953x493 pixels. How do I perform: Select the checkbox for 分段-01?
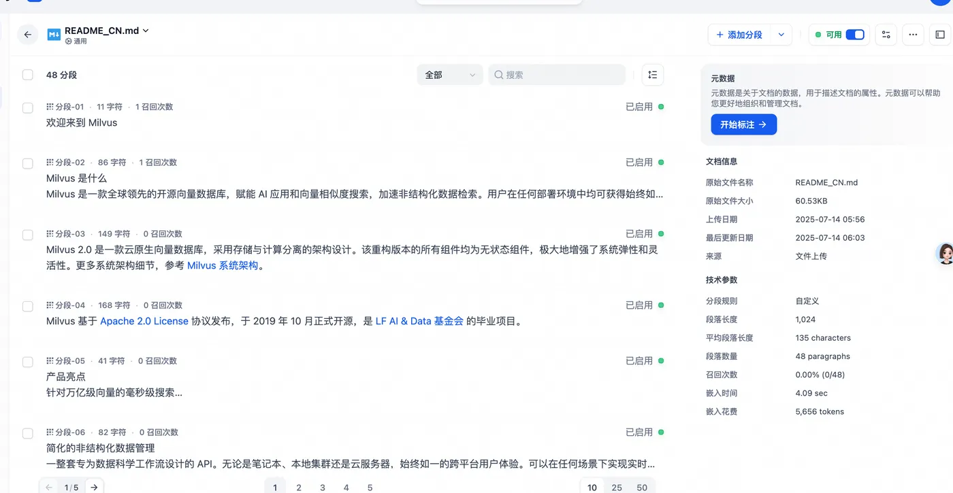click(x=28, y=107)
